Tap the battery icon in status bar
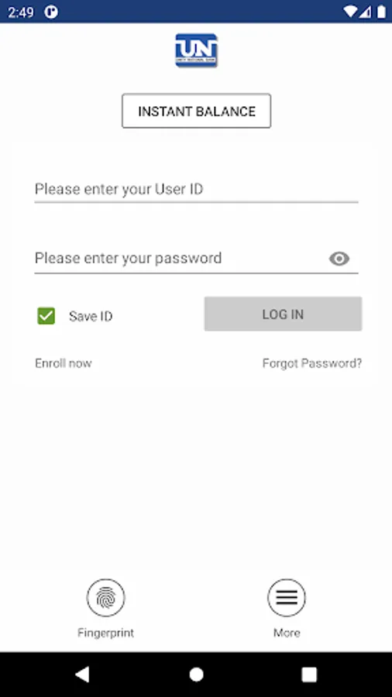The height and width of the screenshot is (697, 392). (x=381, y=12)
